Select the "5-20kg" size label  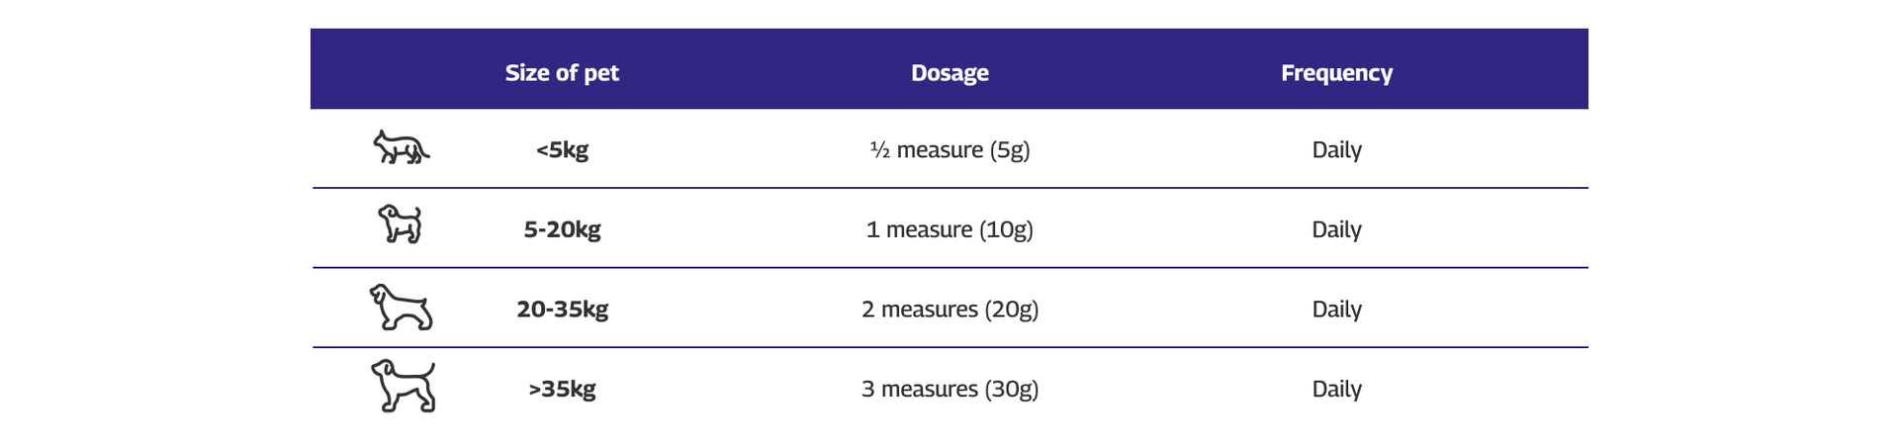[562, 229]
